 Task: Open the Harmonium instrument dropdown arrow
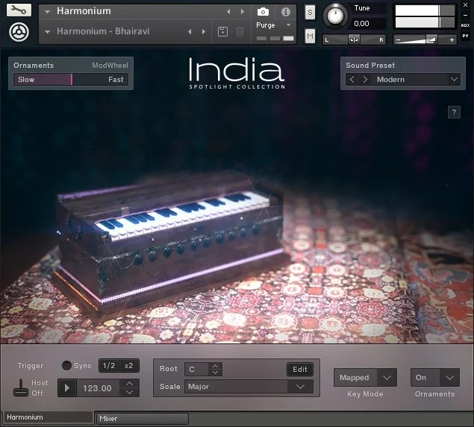click(47, 12)
